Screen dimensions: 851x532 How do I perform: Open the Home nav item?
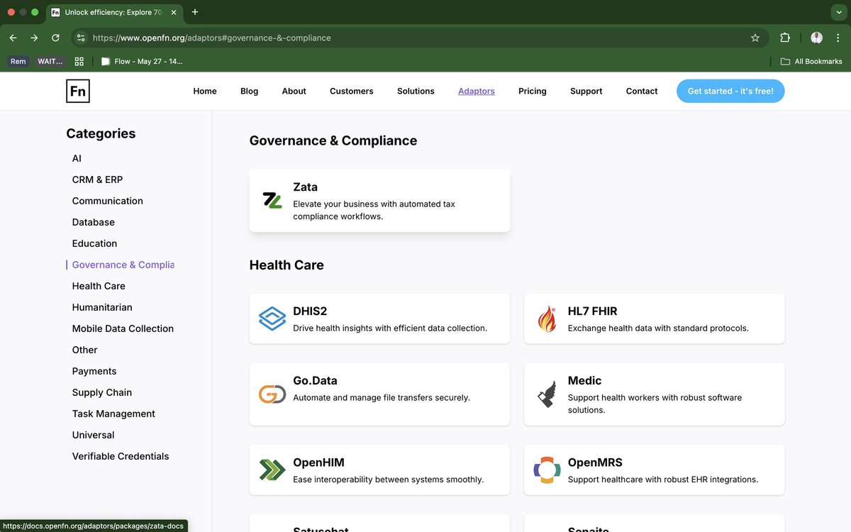coord(205,91)
